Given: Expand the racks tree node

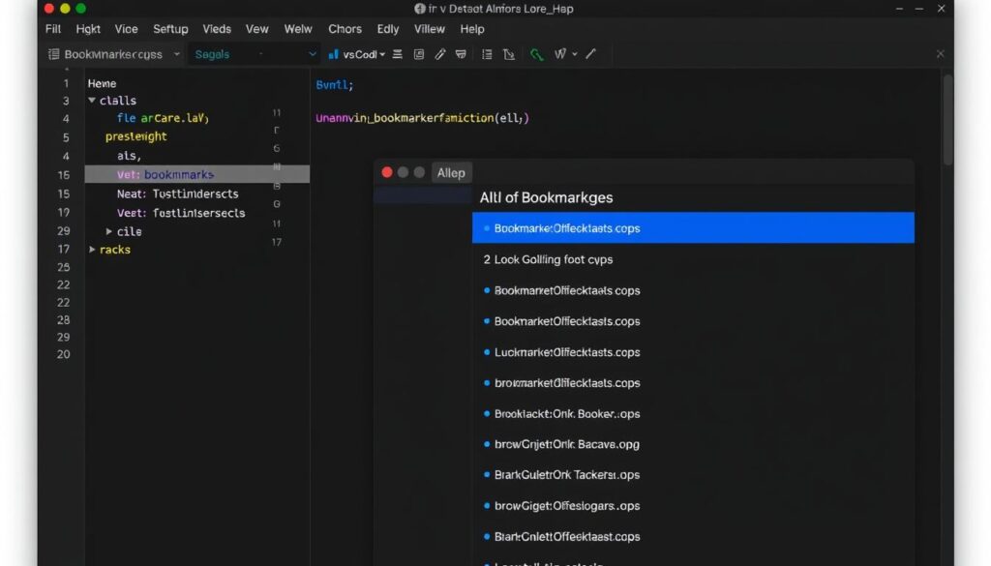Looking at the screenshot, I should pyautogui.click(x=92, y=250).
